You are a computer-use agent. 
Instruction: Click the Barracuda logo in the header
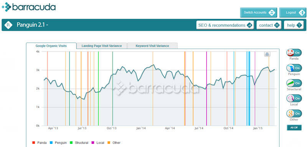coord(28,7)
